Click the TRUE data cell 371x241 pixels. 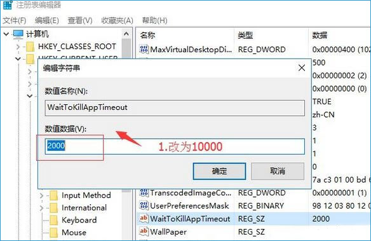322,102
